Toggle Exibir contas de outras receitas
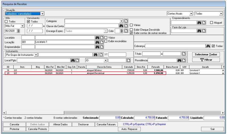This screenshot has width=227, height=134. tap(131, 33)
